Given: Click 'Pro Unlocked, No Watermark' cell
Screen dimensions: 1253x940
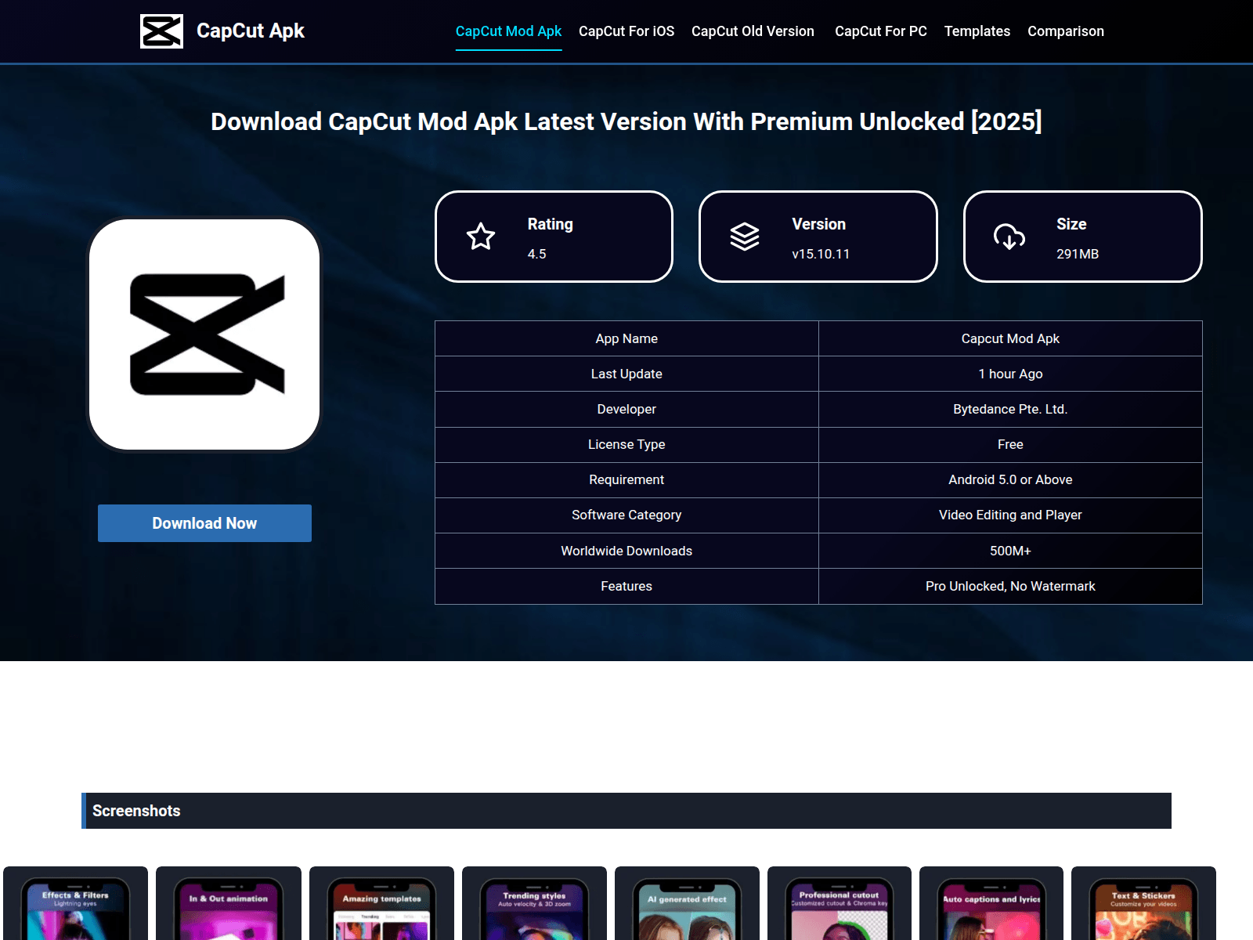Looking at the screenshot, I should point(1010,586).
